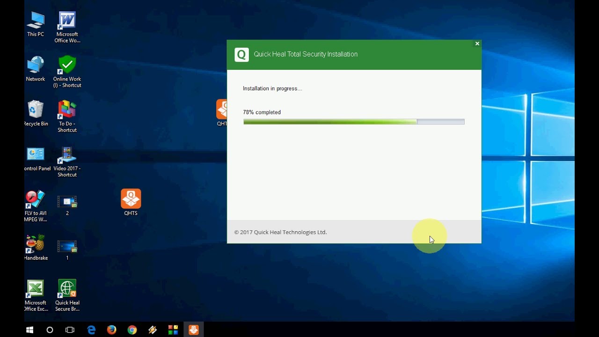The height and width of the screenshot is (337, 599).
Task: Switch to Quick Heal installer on taskbar
Action: 194,330
